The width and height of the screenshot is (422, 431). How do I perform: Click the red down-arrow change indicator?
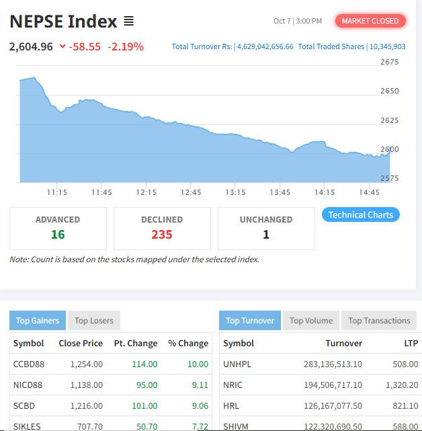pos(62,46)
